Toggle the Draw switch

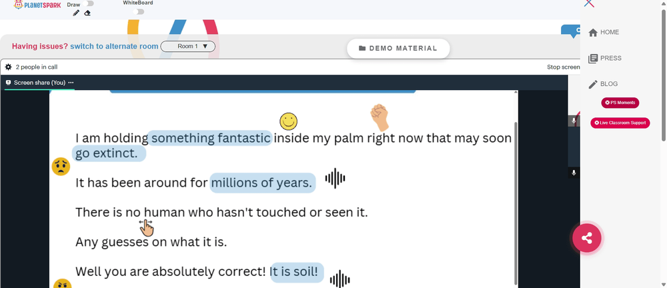pyautogui.click(x=89, y=4)
